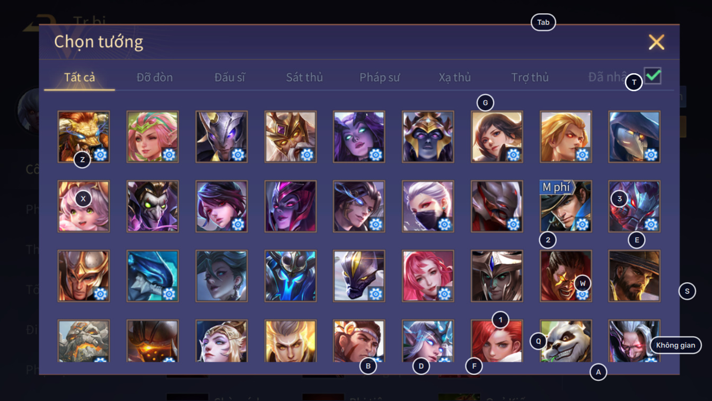Screen dimensions: 712x401
Task: Close the Chọn tướng dialog
Action: (656, 42)
